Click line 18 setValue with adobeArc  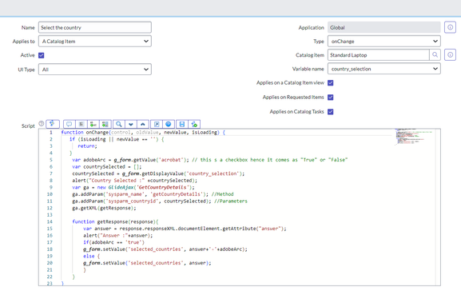[165, 249]
